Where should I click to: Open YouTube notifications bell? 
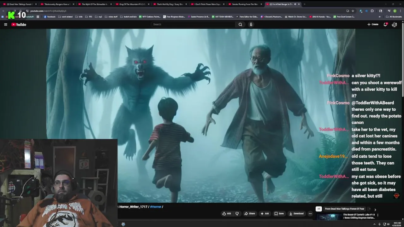coord(385,24)
